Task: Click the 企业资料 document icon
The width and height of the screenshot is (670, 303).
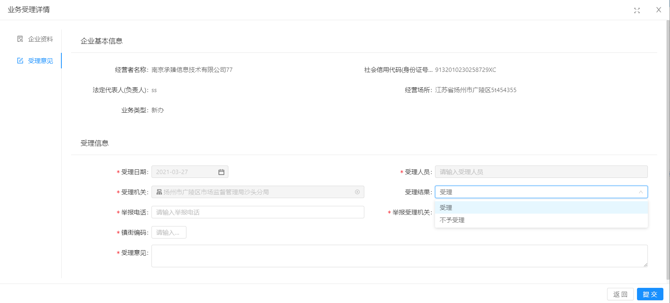Action: click(20, 39)
